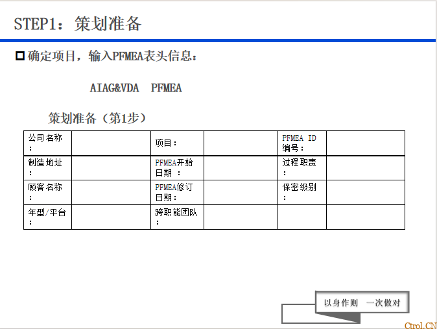Select the bullet text '确定项目,输入PFMEA表头信息'

tap(112, 56)
